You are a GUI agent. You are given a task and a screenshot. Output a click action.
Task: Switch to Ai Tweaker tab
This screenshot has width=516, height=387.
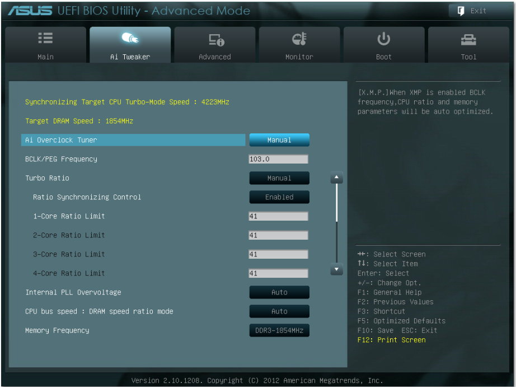[130, 45]
